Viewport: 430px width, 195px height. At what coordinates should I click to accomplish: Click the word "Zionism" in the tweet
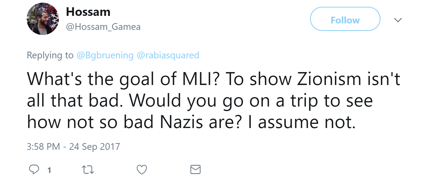(329, 79)
